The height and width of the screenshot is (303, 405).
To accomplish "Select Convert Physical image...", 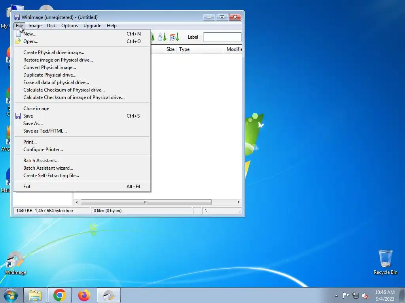I will click(x=82, y=67).
